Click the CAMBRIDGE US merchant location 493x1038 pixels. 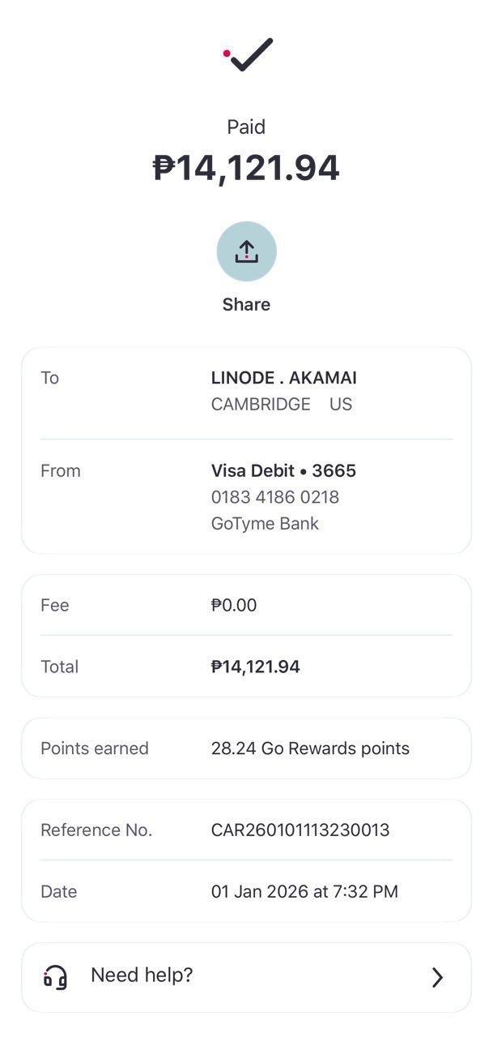point(281,404)
